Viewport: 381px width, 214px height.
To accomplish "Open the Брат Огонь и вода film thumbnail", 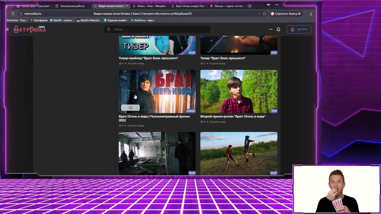I will (x=157, y=91).
